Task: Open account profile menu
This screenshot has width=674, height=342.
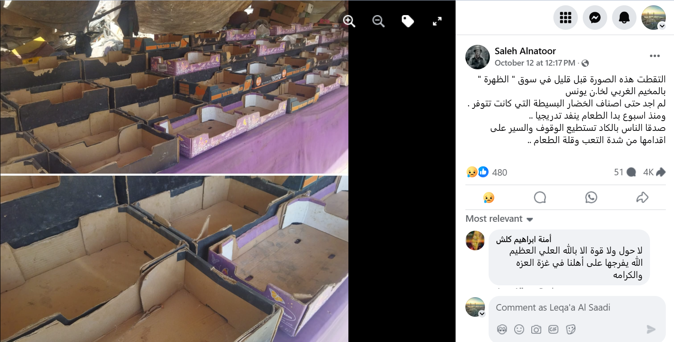Action: [x=653, y=18]
